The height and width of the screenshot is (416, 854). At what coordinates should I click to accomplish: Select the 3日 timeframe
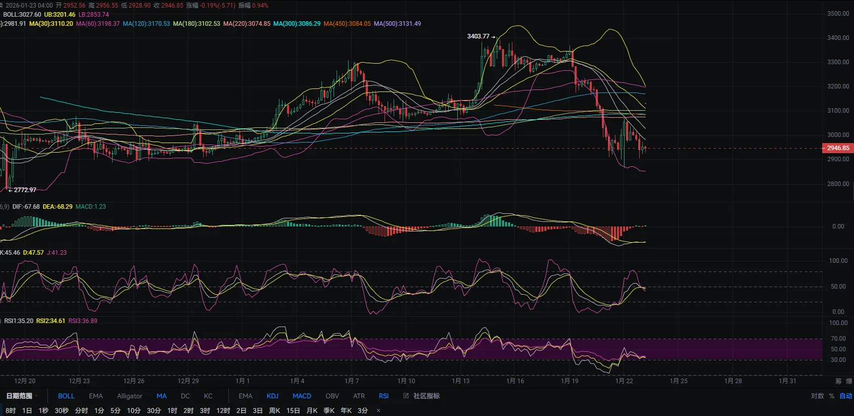point(258,410)
